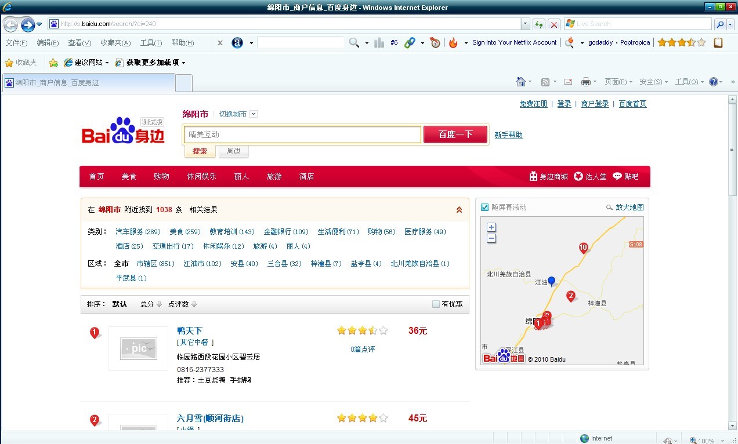Viewport: 738px width, 444px height.
Task: Click the blue Help question mark icon
Action: [x=714, y=82]
